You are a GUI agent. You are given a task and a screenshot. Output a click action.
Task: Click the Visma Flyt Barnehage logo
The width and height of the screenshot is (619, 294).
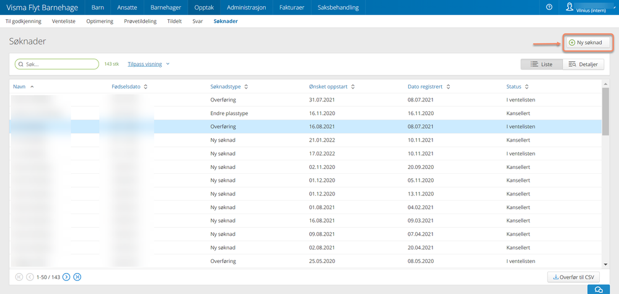tap(42, 7)
